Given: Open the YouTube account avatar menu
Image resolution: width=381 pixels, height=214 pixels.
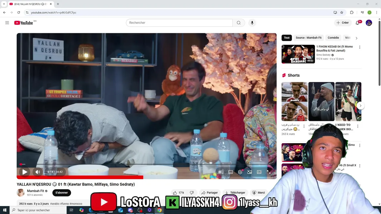Looking at the screenshot, I should pyautogui.click(x=369, y=23).
